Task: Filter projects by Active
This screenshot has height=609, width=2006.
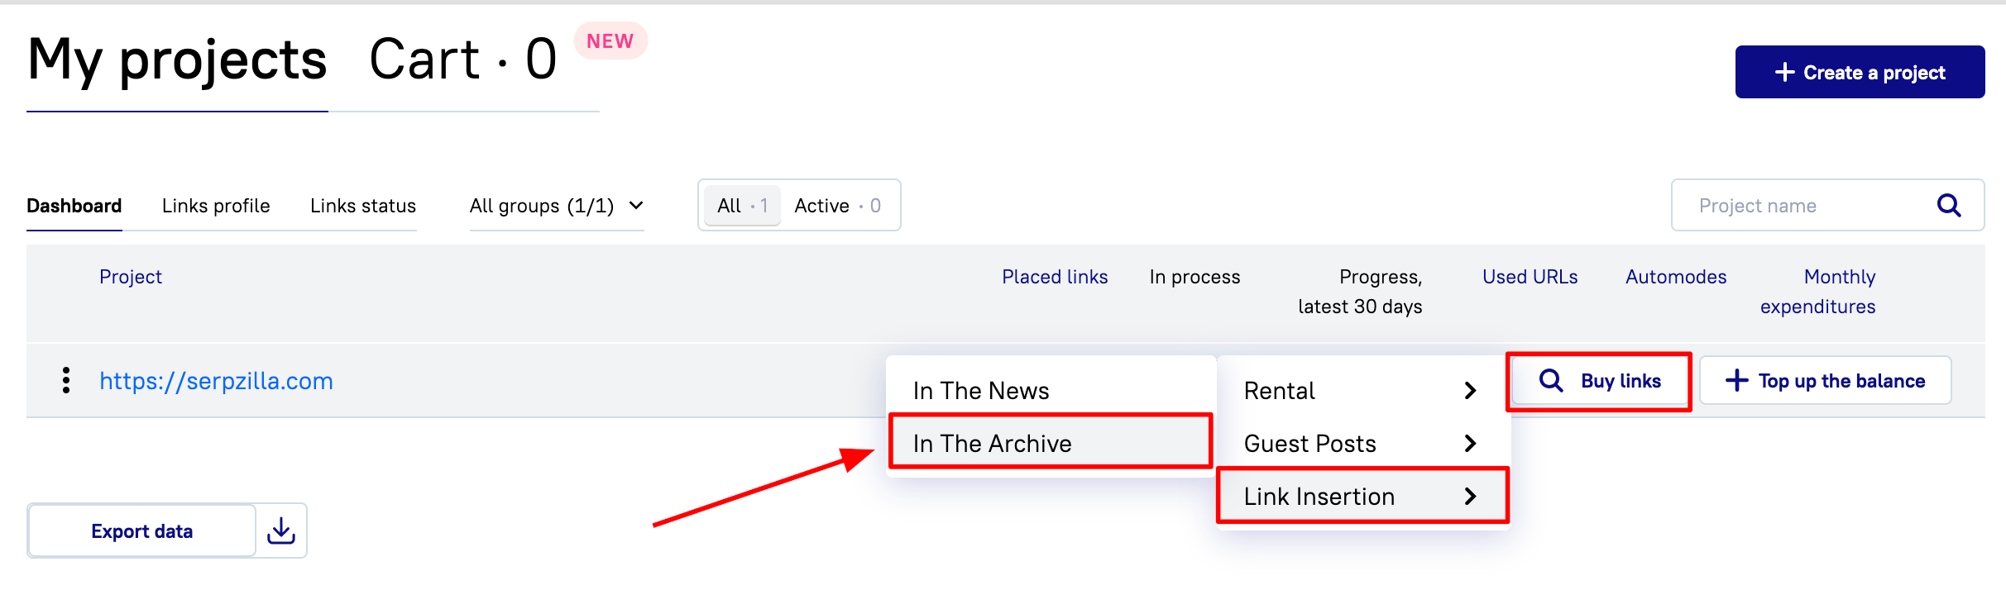Action: click(837, 205)
